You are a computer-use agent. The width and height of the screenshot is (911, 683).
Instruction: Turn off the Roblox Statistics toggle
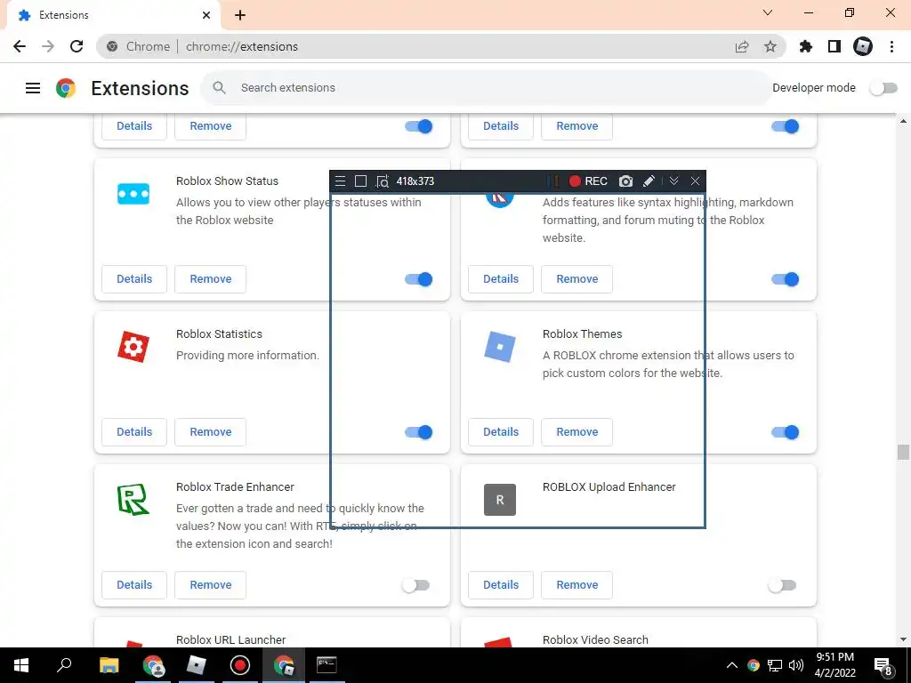tap(419, 432)
